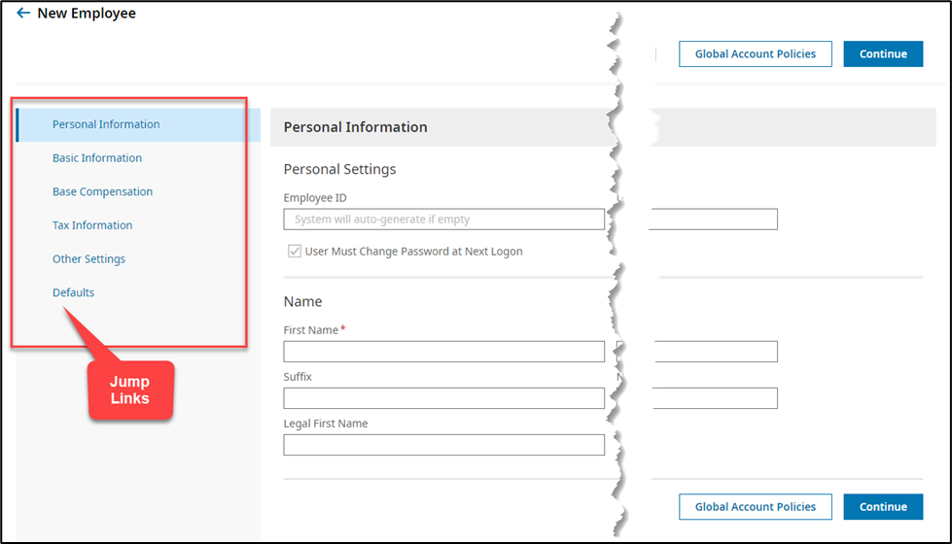Screen dimensions: 952x544
Task: Click the bottom Continue button
Action: click(x=883, y=507)
